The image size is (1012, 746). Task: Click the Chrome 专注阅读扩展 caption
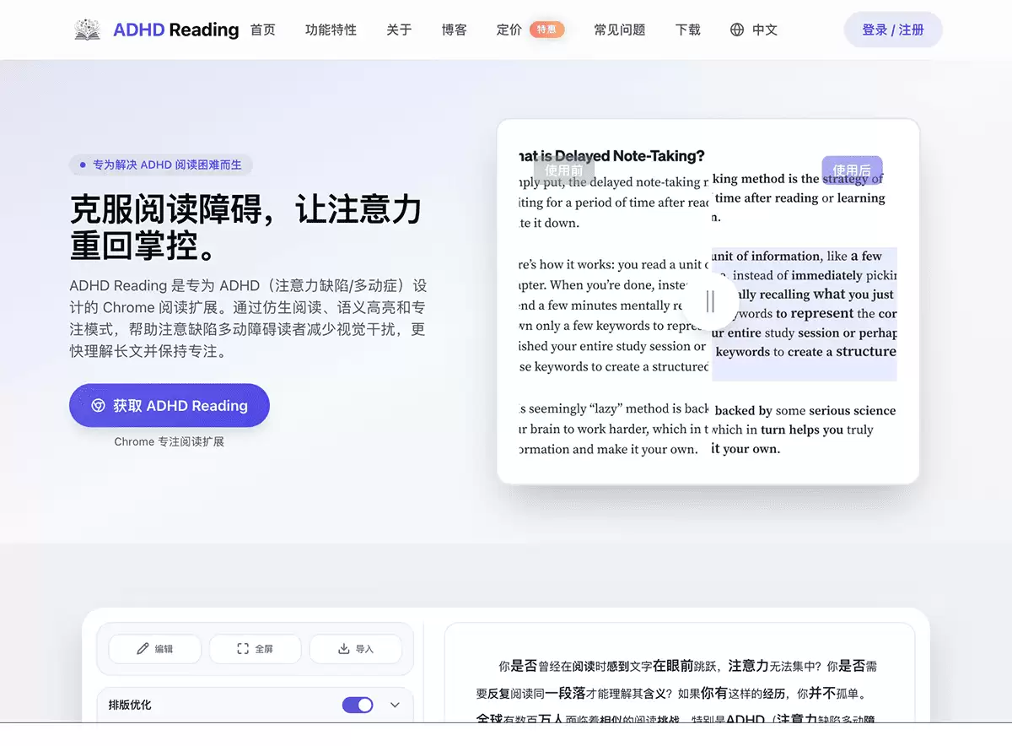tap(170, 441)
